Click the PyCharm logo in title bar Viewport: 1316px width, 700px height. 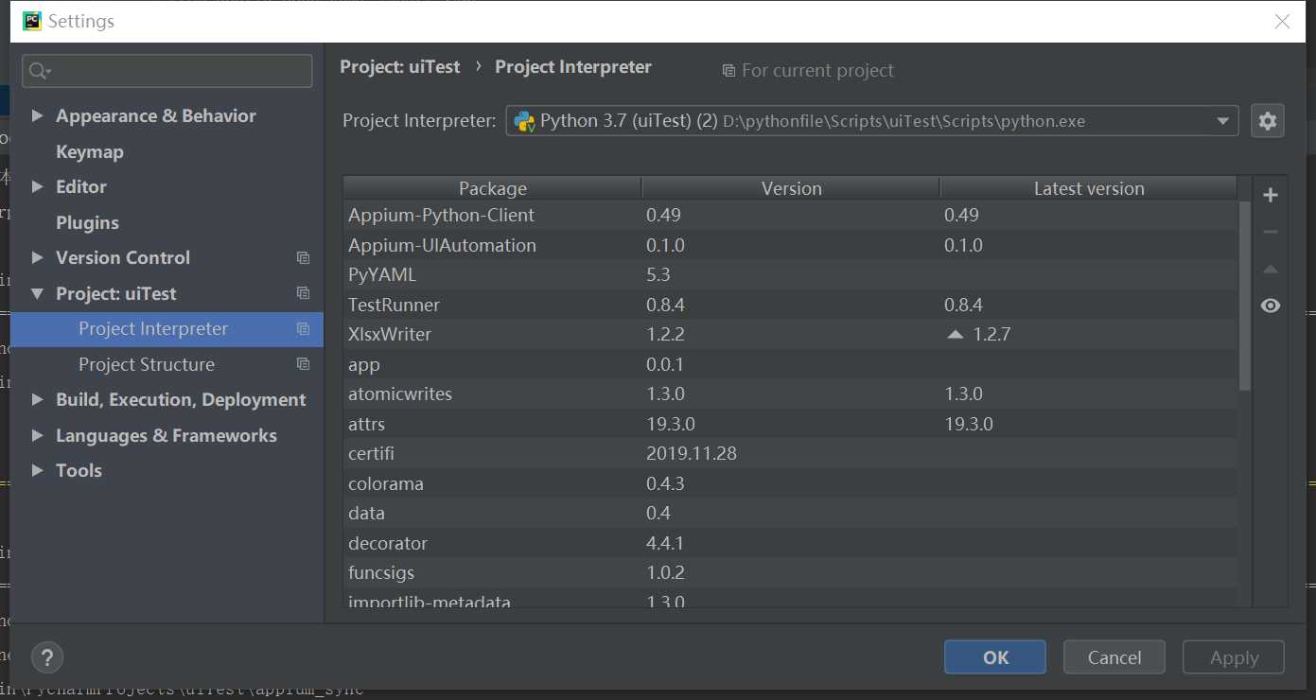(32, 21)
